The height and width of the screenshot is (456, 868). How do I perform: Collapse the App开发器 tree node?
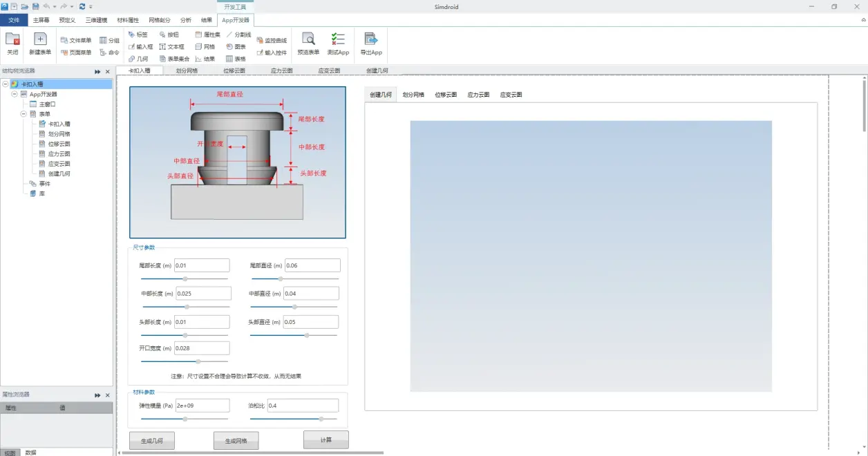[15, 94]
